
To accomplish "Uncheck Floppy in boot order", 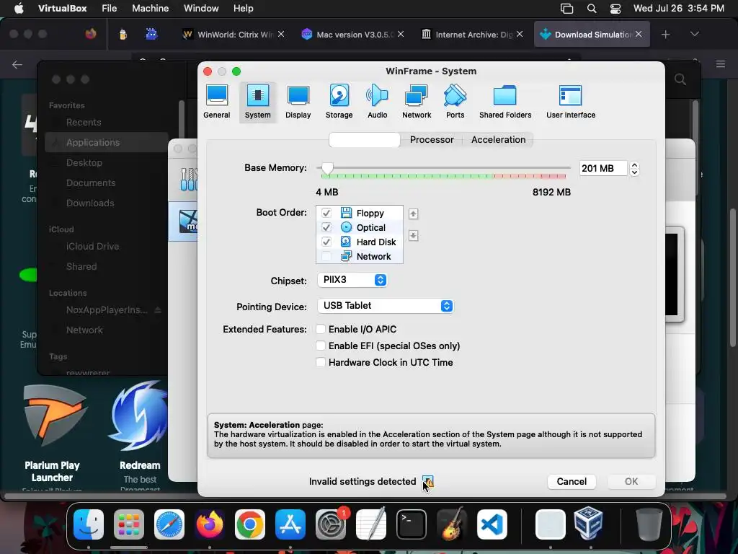I will click(x=326, y=213).
